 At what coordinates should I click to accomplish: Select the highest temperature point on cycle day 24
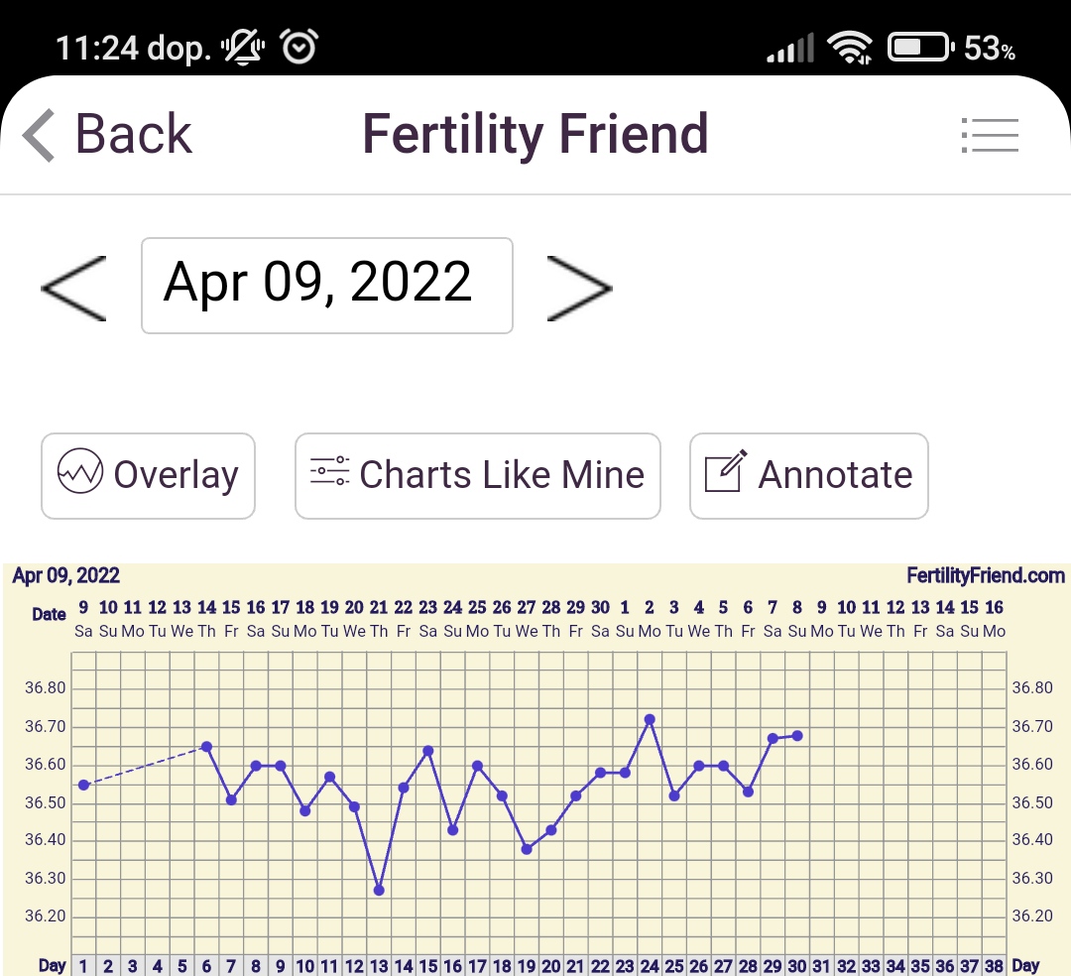[650, 719]
